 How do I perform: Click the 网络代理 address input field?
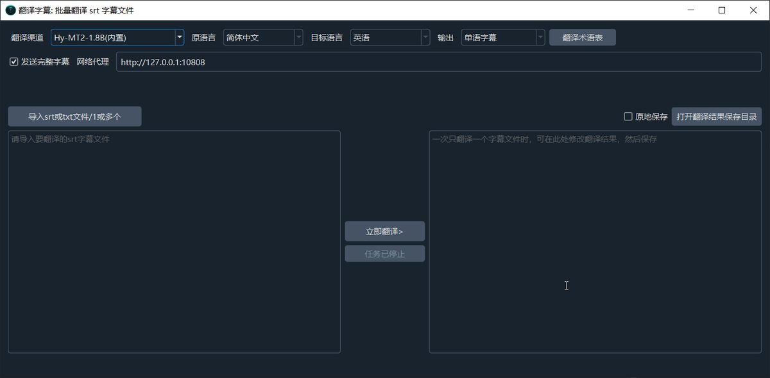point(439,62)
